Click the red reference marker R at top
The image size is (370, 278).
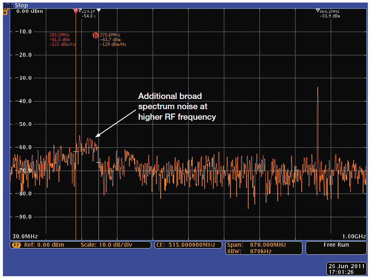[76, 11]
